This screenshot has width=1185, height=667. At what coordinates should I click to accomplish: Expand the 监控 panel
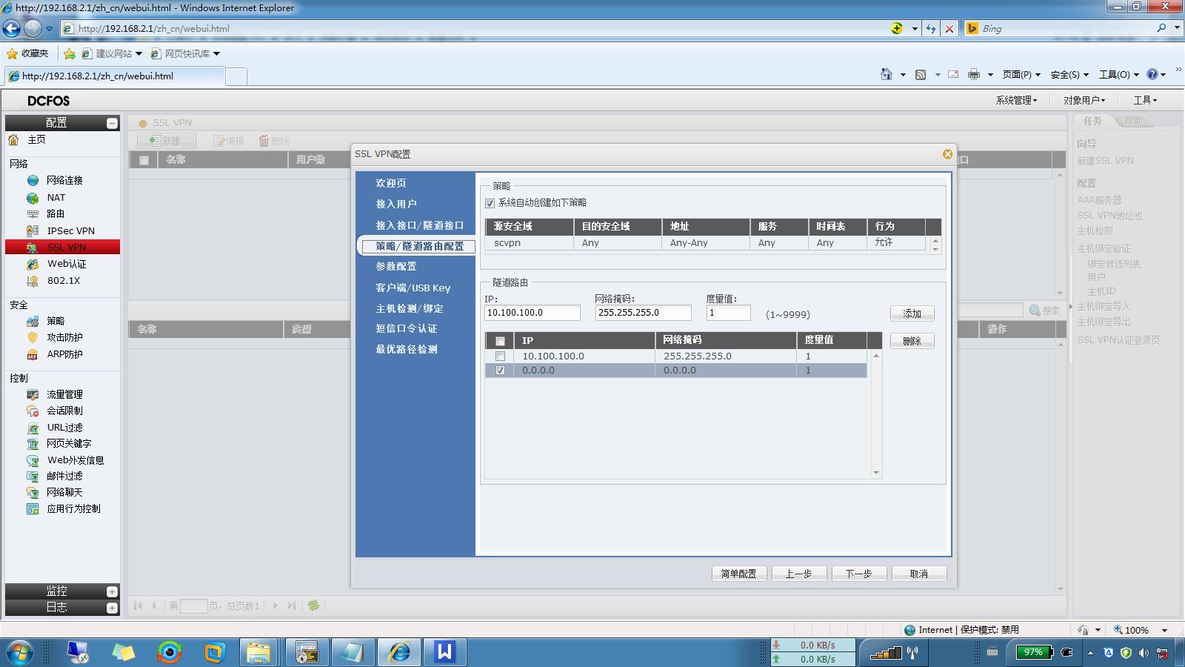pyautogui.click(x=112, y=591)
